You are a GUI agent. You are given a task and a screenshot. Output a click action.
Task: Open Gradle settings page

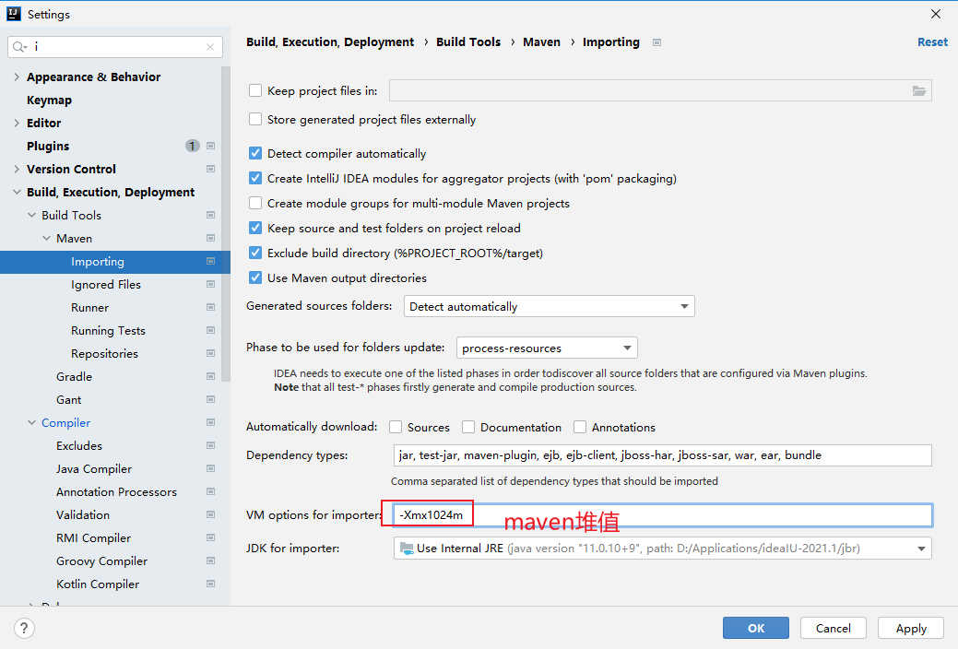click(74, 376)
